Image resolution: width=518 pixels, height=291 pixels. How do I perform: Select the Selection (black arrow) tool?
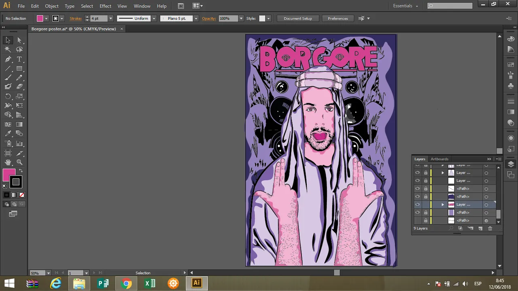(8, 40)
